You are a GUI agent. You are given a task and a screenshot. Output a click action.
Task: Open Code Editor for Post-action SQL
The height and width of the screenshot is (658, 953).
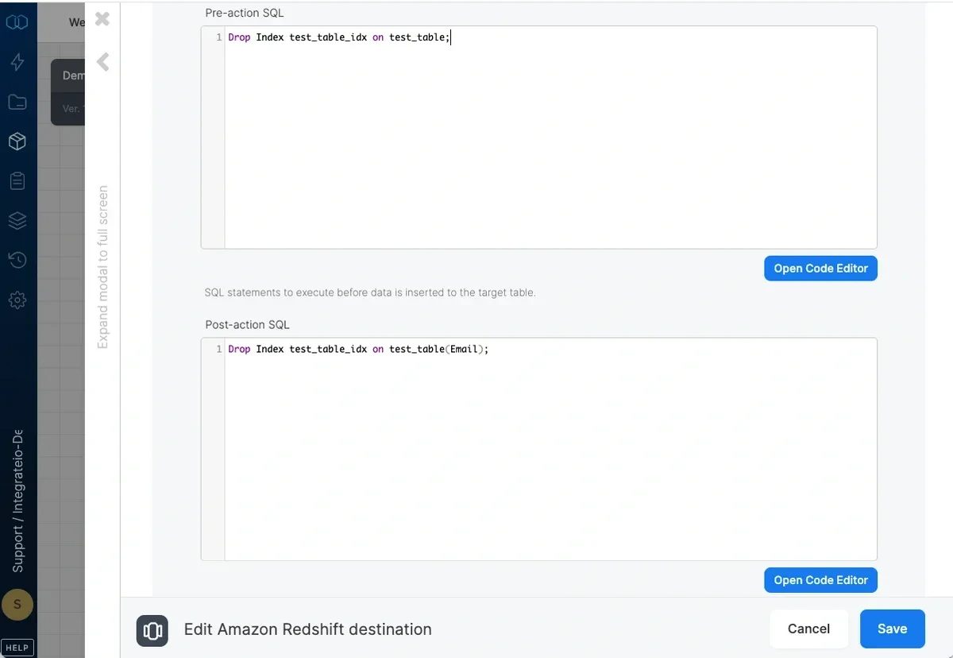click(820, 580)
